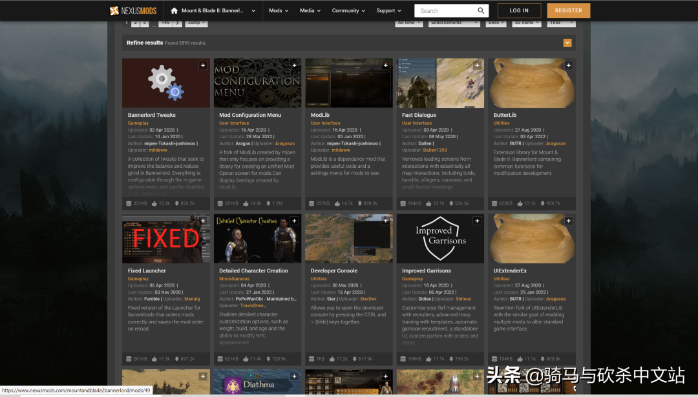Click plus icon on ButterLib thumbnail
This screenshot has width=698, height=397.
569,65
